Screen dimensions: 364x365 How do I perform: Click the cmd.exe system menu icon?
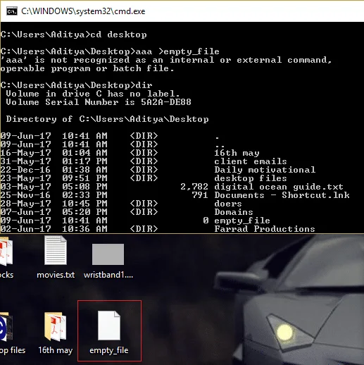point(12,11)
